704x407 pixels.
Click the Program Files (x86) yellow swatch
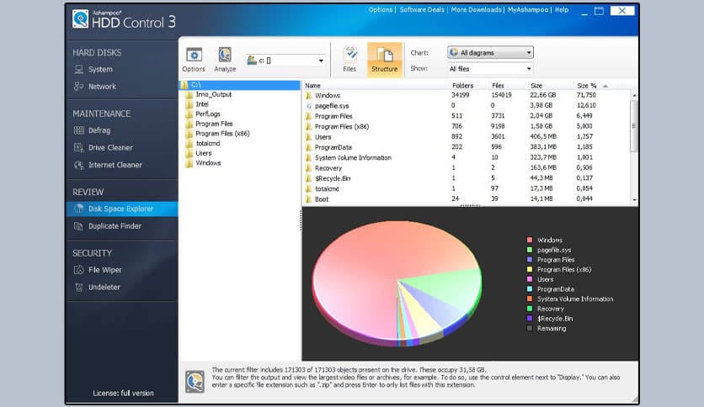coord(530,269)
